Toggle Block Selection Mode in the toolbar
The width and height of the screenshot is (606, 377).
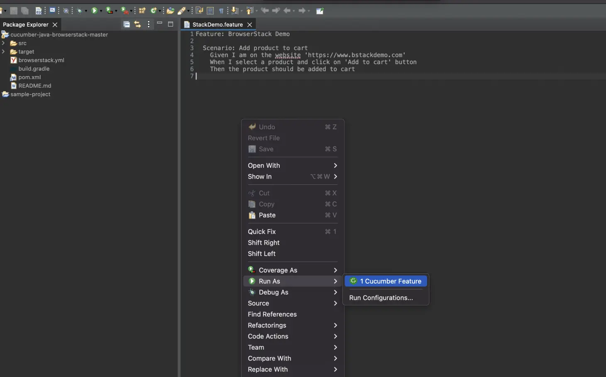click(210, 11)
